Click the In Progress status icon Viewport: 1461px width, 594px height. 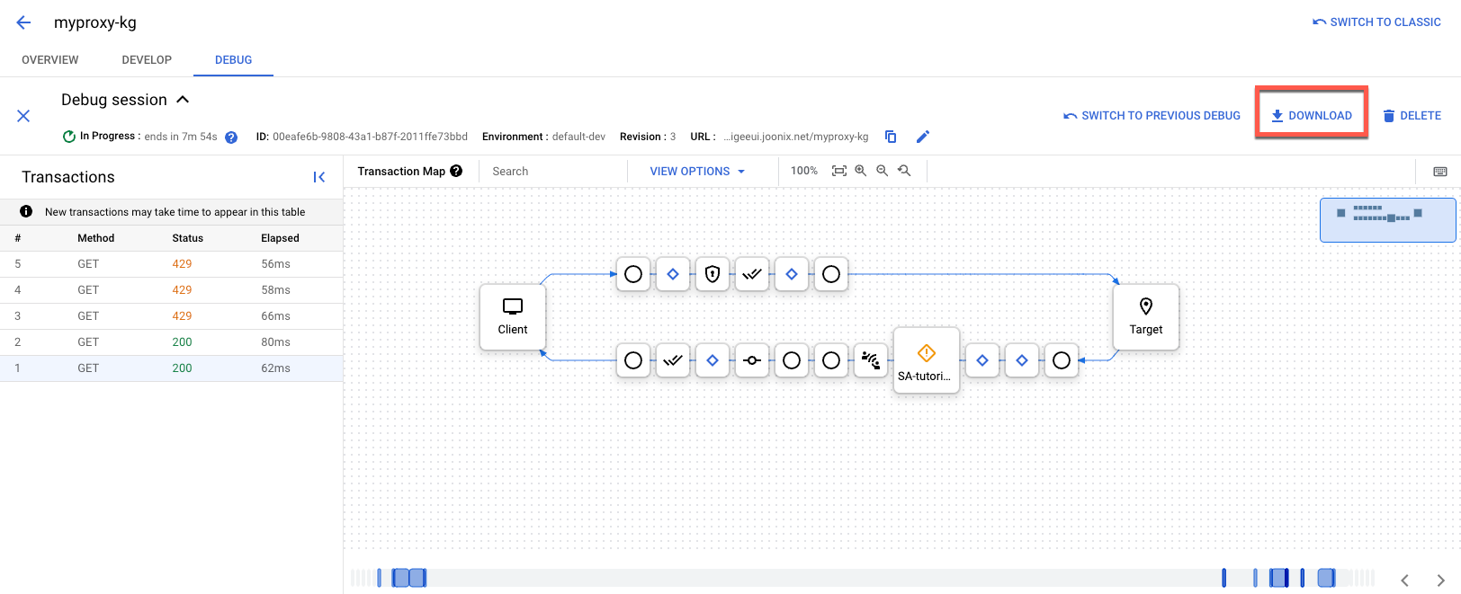click(68, 137)
